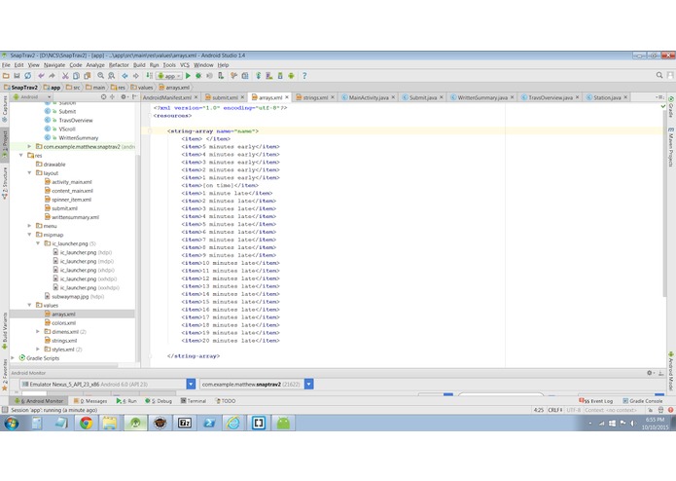
Task: Collapse the values folder
Action: [x=29, y=305]
